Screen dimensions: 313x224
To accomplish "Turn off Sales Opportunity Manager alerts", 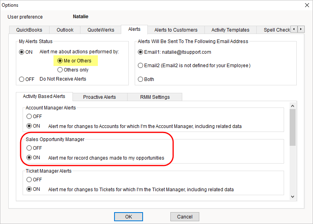I will (29, 148).
